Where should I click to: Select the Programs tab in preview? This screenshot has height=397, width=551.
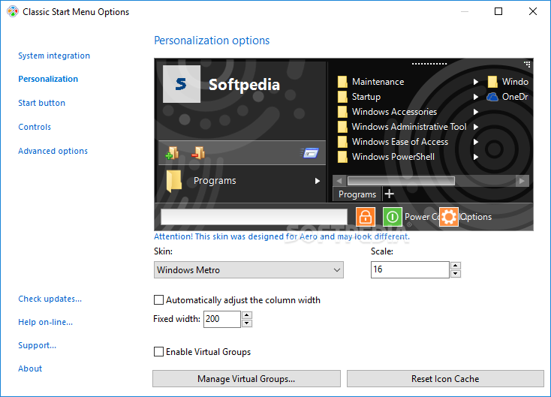(357, 194)
